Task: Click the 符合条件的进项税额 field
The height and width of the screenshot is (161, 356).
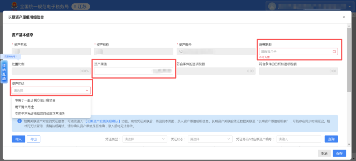Action: coord(216,71)
